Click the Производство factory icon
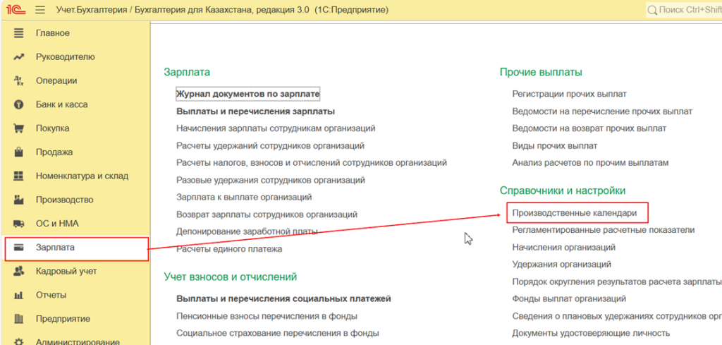The height and width of the screenshot is (345, 722). pyautogui.click(x=19, y=200)
